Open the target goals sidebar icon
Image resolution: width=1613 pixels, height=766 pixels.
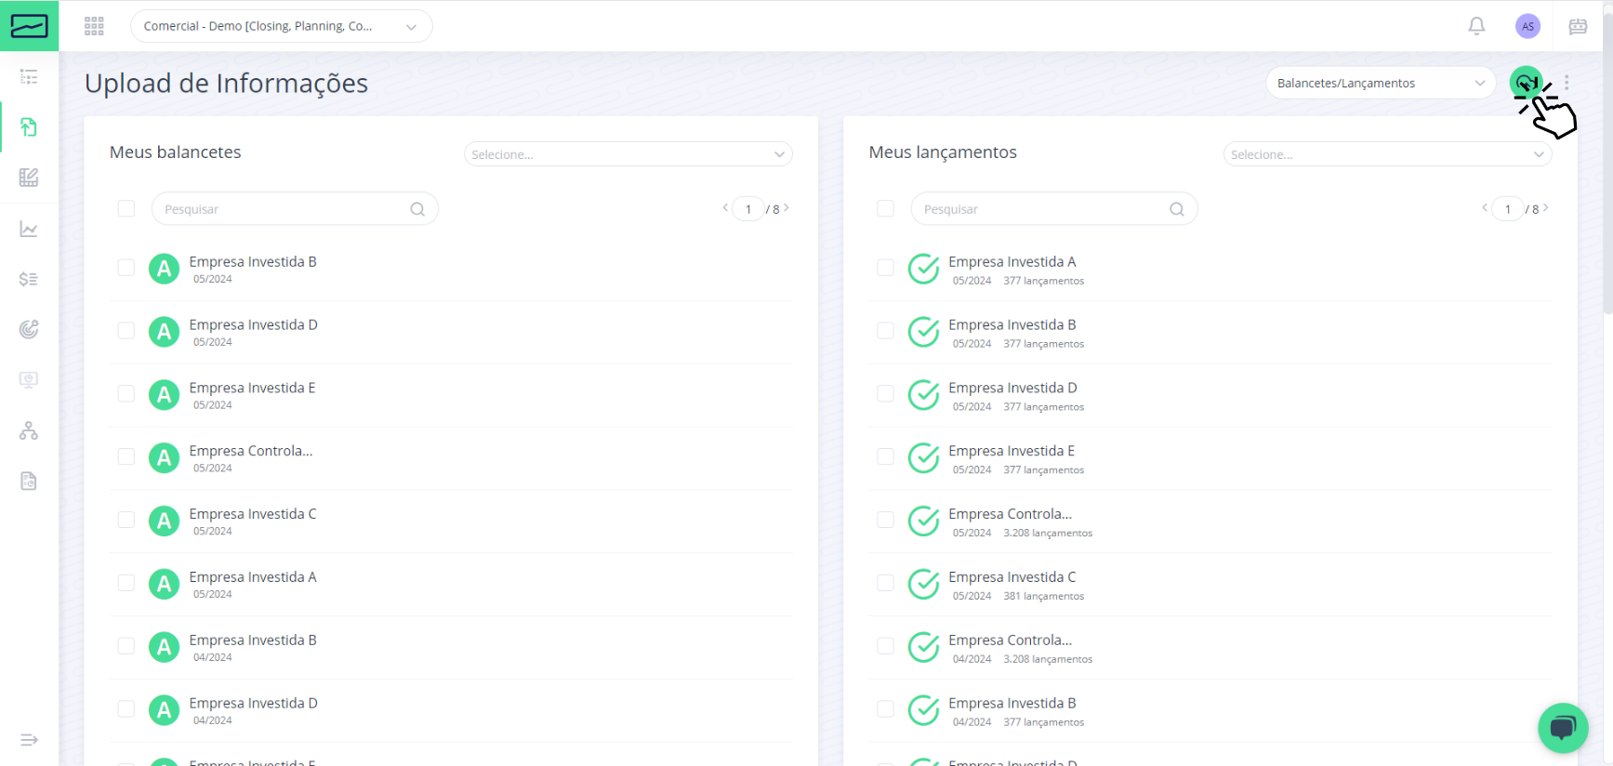click(x=29, y=329)
